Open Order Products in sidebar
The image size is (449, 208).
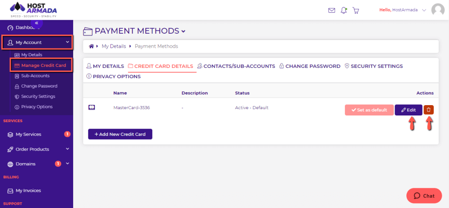pos(28,149)
